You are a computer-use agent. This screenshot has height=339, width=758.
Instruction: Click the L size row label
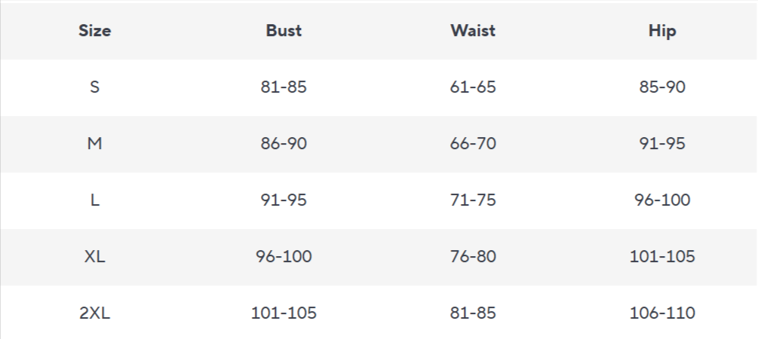pos(94,200)
